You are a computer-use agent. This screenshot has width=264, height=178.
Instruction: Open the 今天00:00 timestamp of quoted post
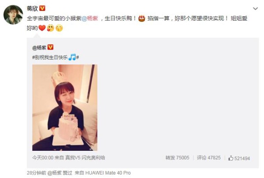(43, 158)
